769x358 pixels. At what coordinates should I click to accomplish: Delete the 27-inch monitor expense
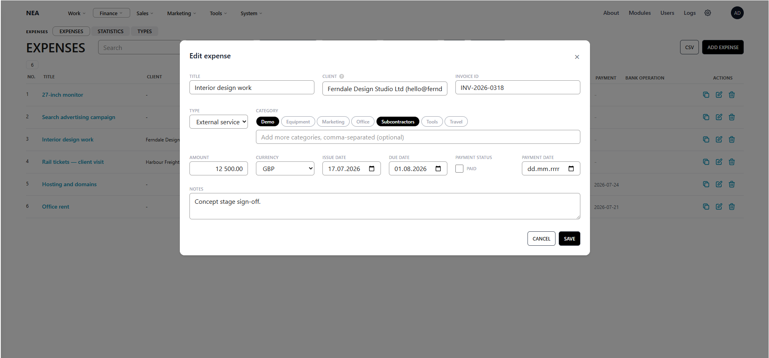732,95
